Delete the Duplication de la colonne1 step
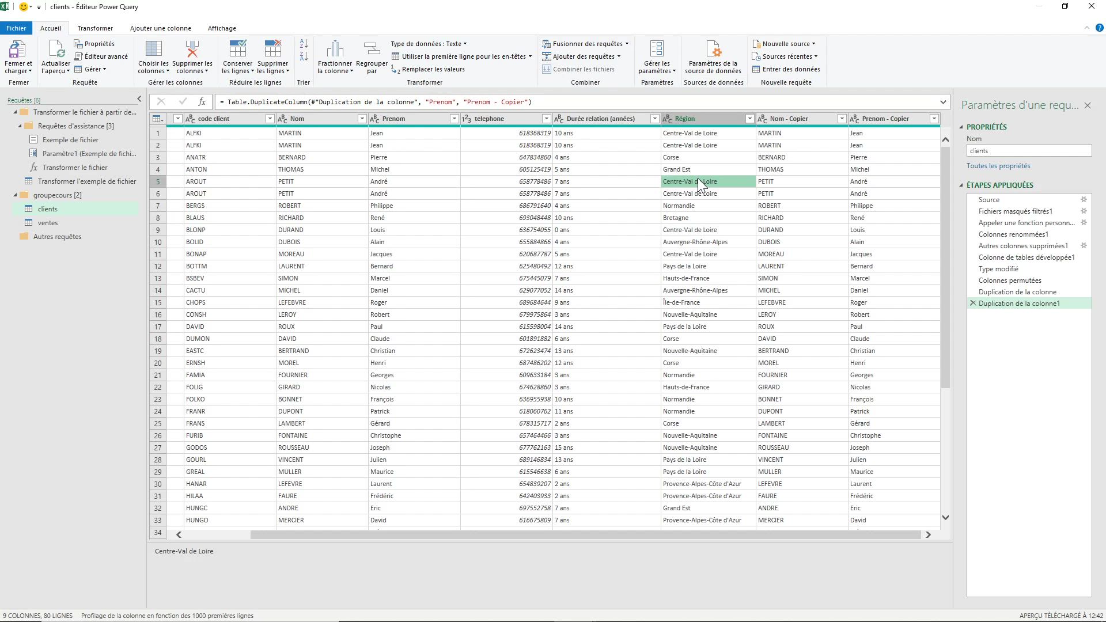 coord(973,304)
